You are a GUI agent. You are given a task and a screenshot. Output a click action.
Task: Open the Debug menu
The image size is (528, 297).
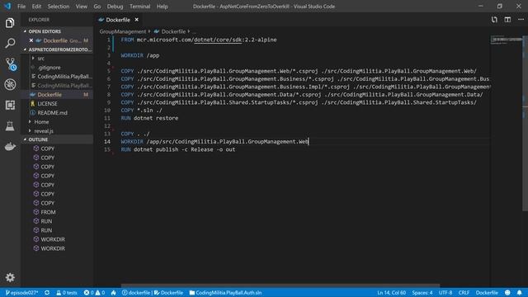pos(115,7)
